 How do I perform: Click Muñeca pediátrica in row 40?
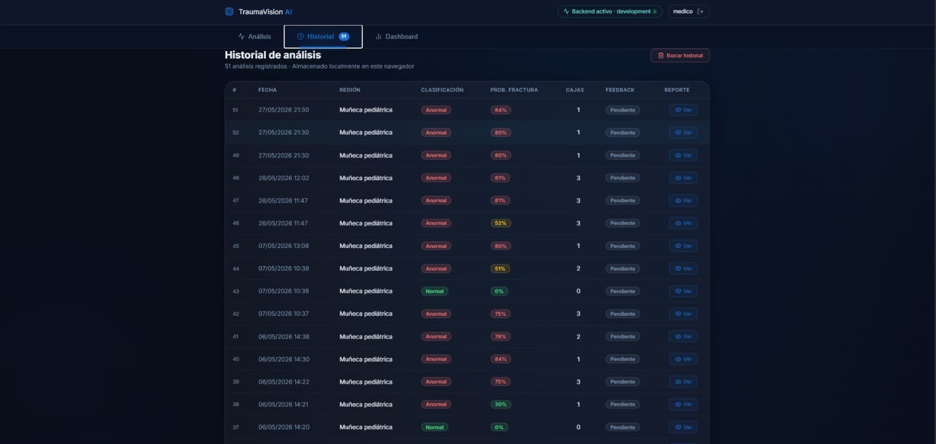[x=366, y=359]
